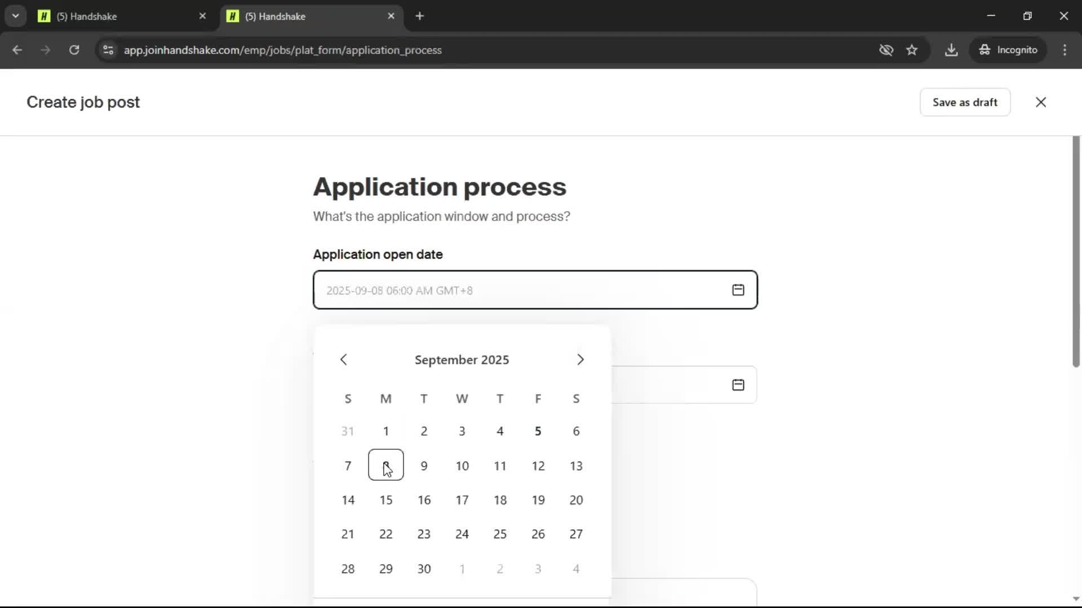
Task: Pick September 18 in the calendar
Action: 500,500
